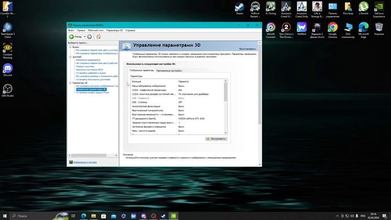Click NVIDIA Control Panel taskbar icon
Image resolution: width=391 pixels, height=220 pixels.
pyautogui.click(x=174, y=216)
